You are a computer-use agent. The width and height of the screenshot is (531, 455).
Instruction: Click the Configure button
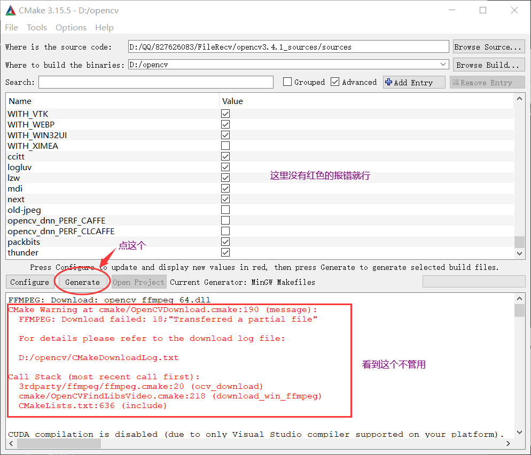tap(30, 282)
